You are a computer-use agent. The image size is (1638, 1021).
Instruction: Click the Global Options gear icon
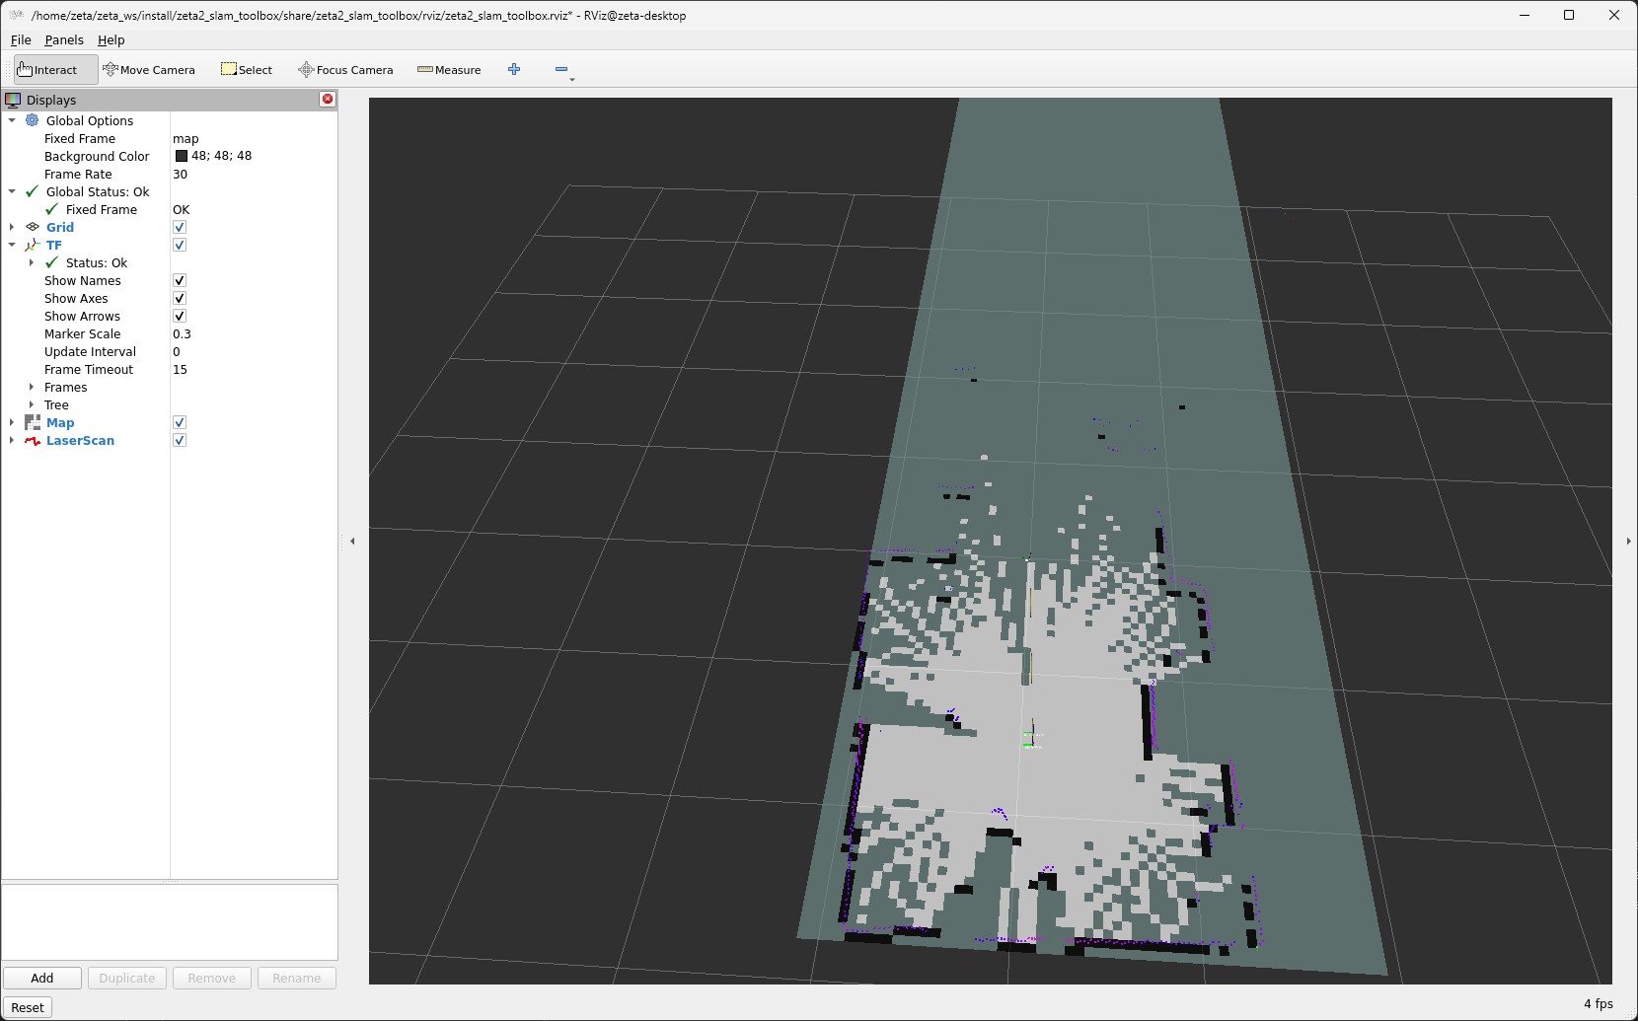tap(33, 120)
